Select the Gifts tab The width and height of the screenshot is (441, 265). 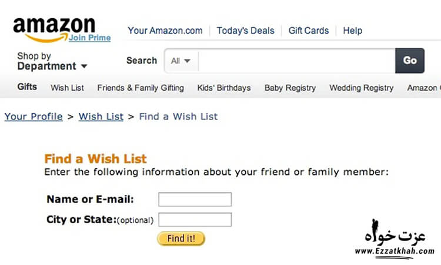[27, 87]
